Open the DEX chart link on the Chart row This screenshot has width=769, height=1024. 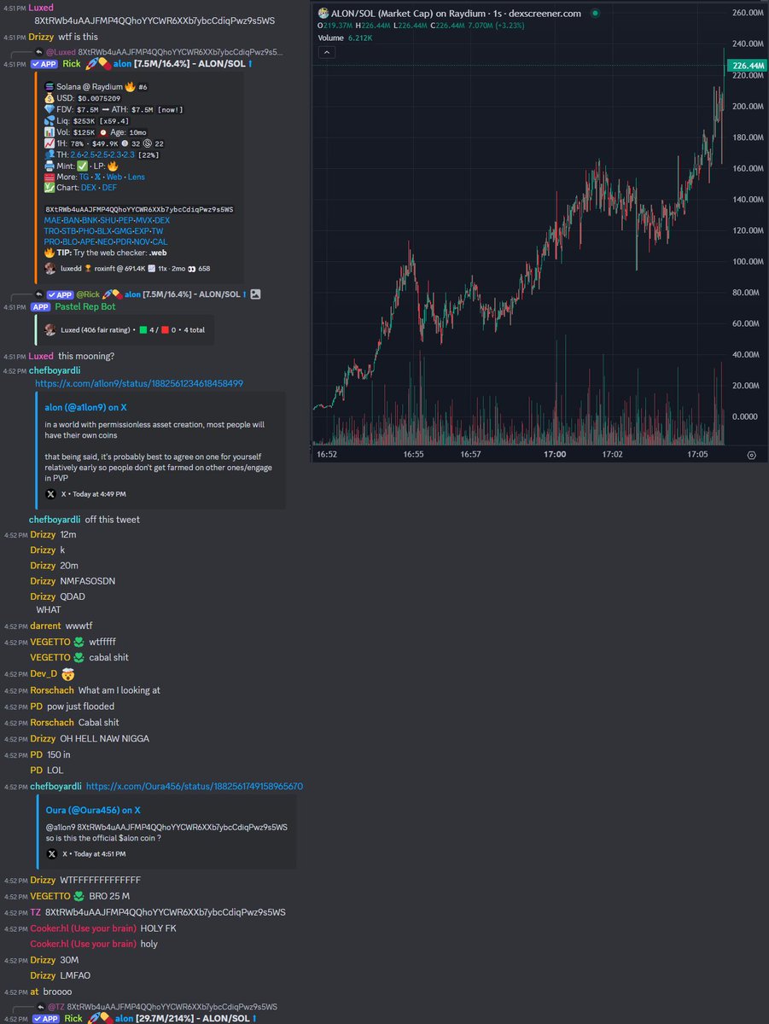89,188
